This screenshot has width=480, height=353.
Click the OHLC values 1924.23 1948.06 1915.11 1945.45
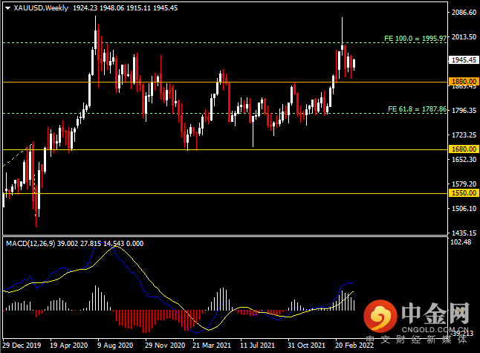point(126,8)
